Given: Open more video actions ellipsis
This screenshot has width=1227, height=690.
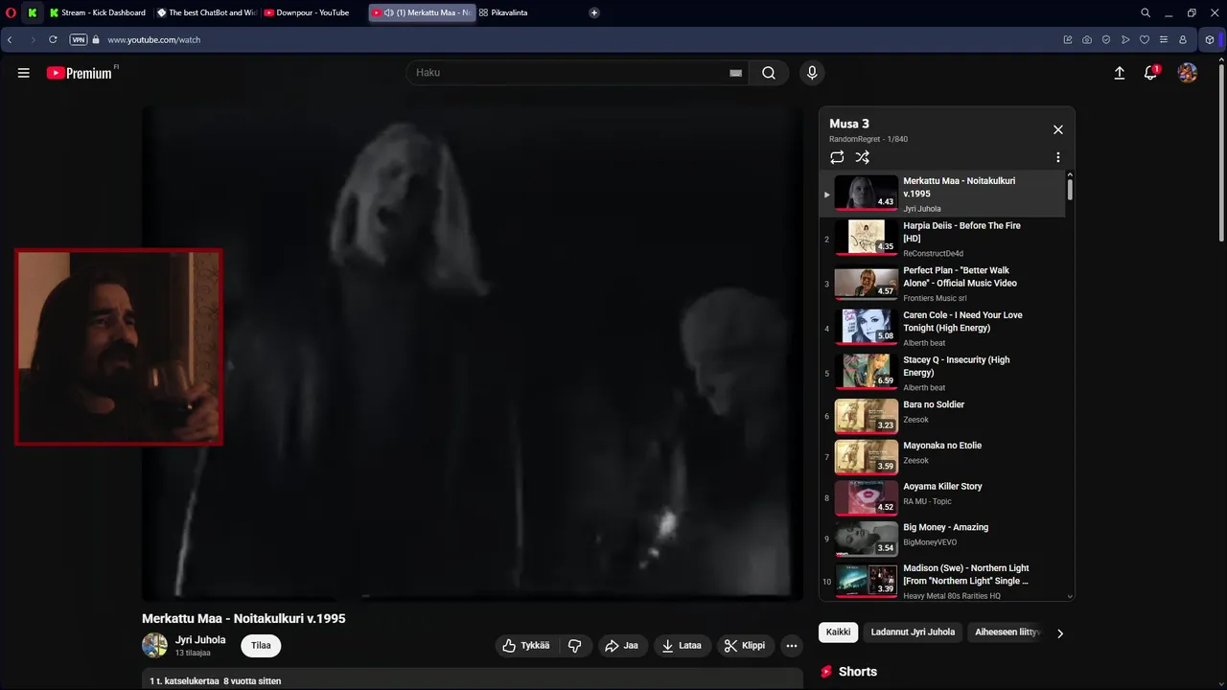Looking at the screenshot, I should pyautogui.click(x=792, y=646).
